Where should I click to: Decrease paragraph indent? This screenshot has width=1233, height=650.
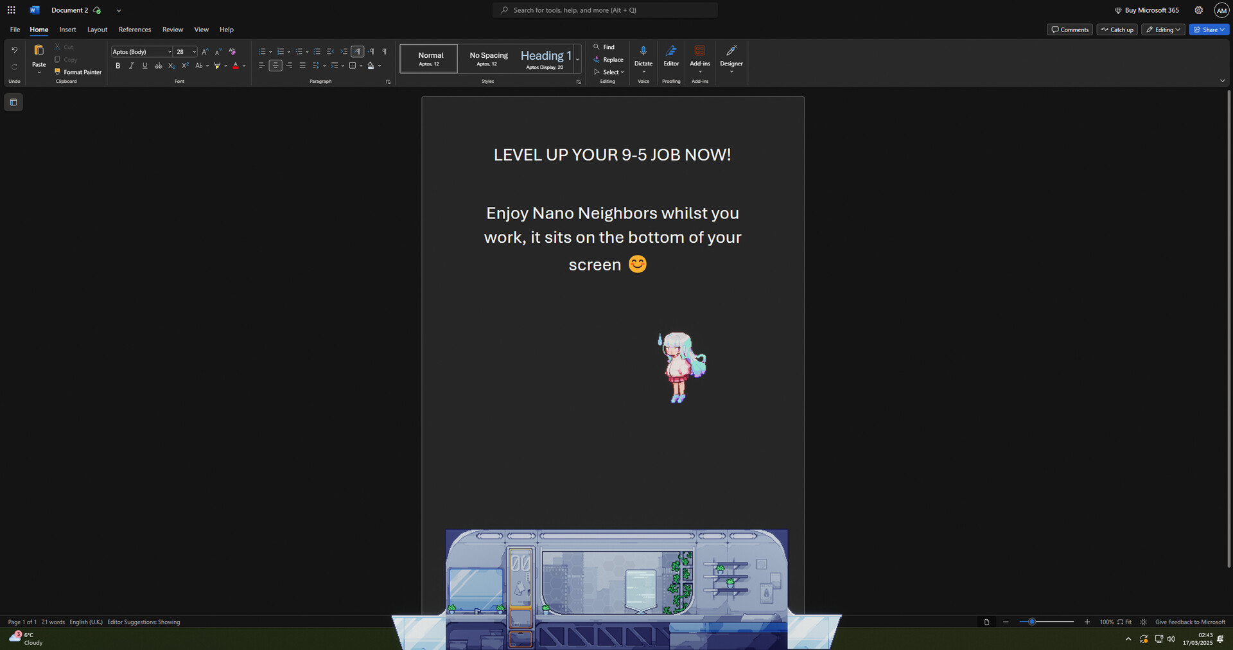(330, 51)
